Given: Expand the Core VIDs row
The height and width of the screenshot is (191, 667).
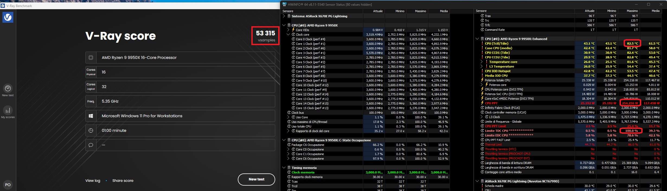Looking at the screenshot, I should point(288,30).
